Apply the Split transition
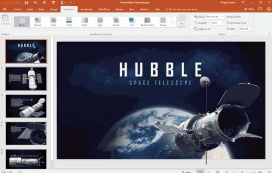 pyautogui.click(x=100, y=22)
